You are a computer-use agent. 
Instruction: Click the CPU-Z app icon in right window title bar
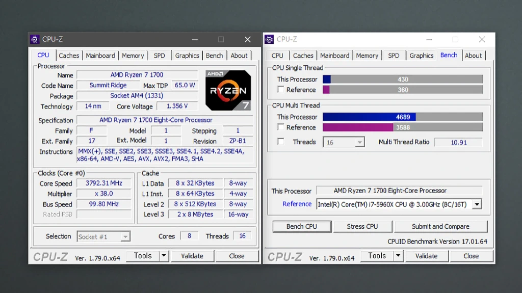(x=269, y=39)
